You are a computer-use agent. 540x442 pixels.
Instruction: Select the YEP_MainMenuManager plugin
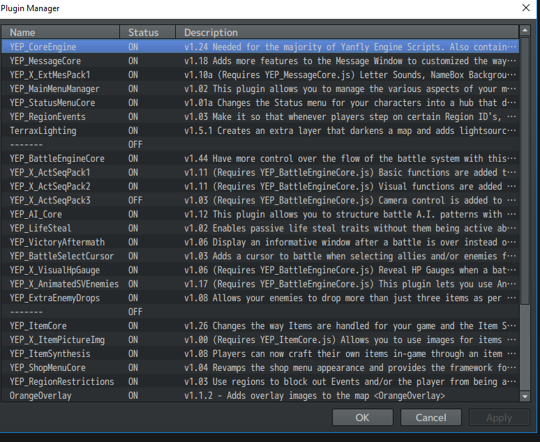click(260, 89)
